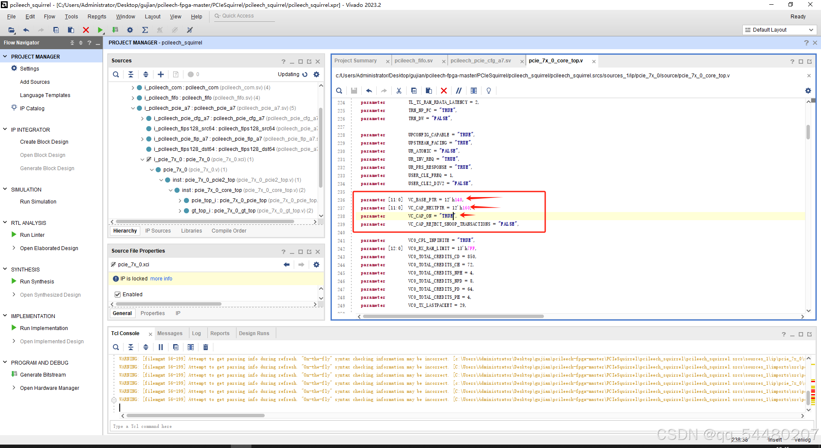Expand pcie_top_i tree node
821x448 pixels.
click(180, 200)
